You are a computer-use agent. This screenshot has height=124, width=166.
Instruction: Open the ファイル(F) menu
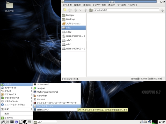click(x=67, y=5)
